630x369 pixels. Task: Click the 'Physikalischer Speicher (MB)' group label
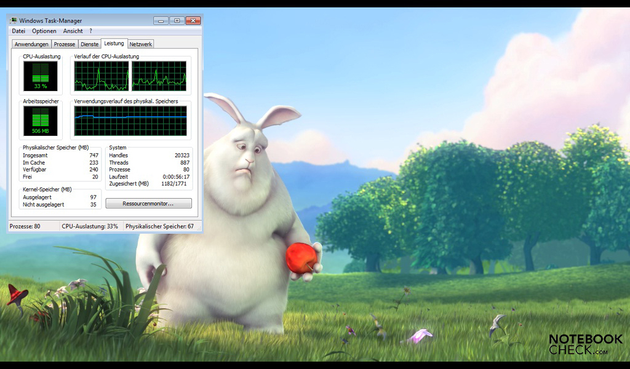point(56,148)
